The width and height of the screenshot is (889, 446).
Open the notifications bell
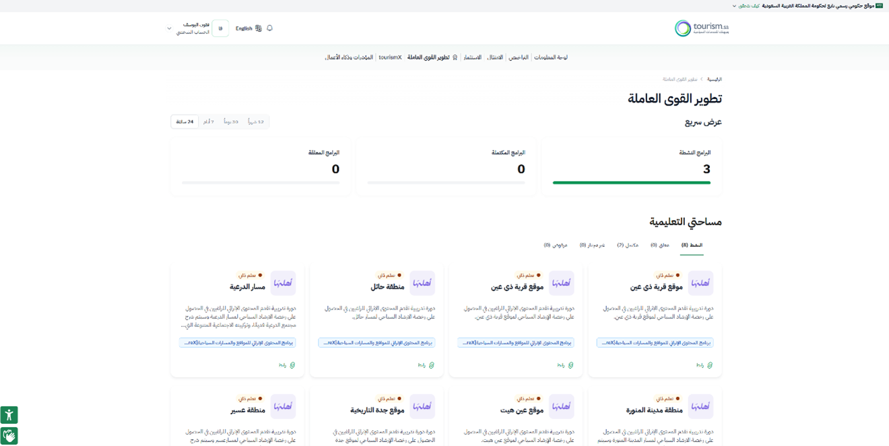point(269,28)
